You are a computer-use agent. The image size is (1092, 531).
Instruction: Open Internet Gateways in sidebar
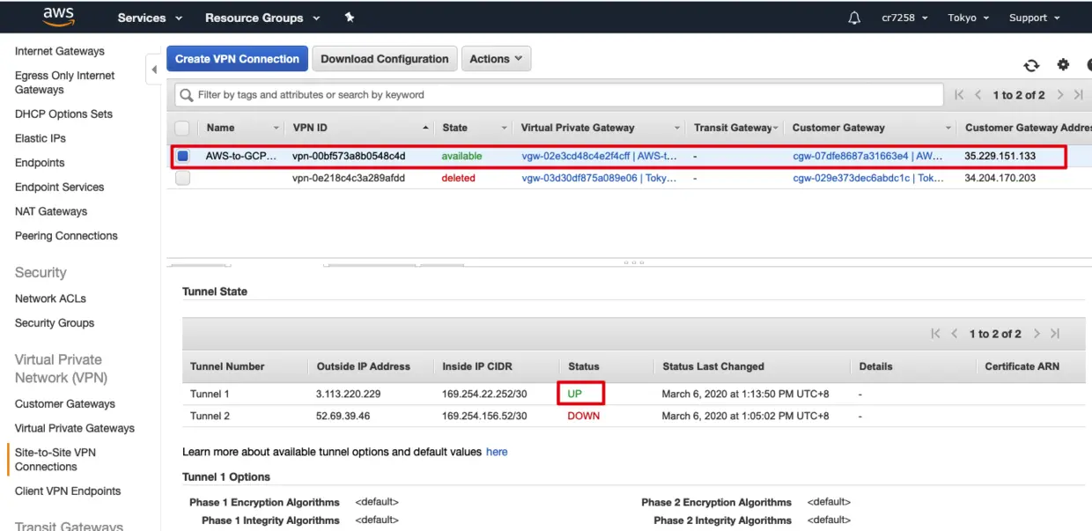(60, 51)
